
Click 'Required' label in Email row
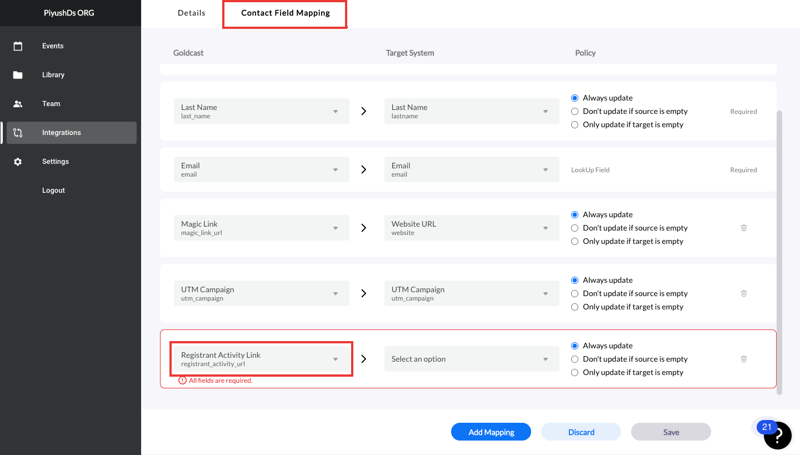tap(743, 170)
